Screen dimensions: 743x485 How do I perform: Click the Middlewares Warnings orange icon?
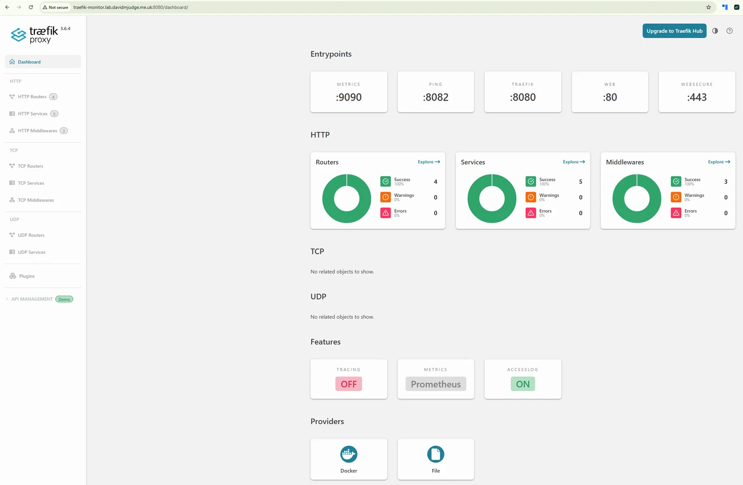click(676, 197)
